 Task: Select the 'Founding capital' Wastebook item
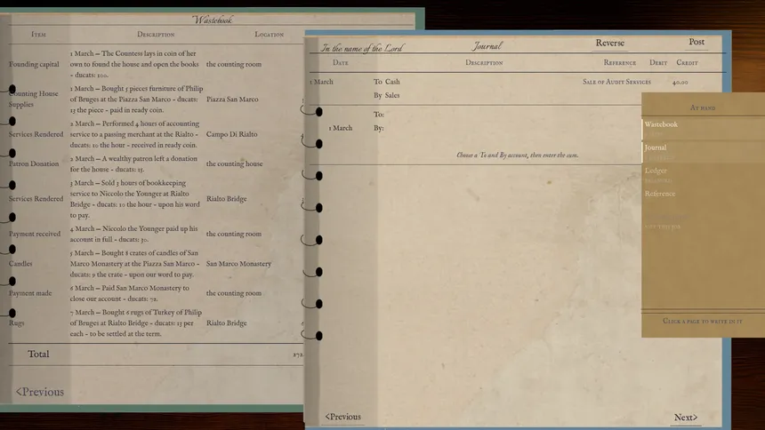34,64
